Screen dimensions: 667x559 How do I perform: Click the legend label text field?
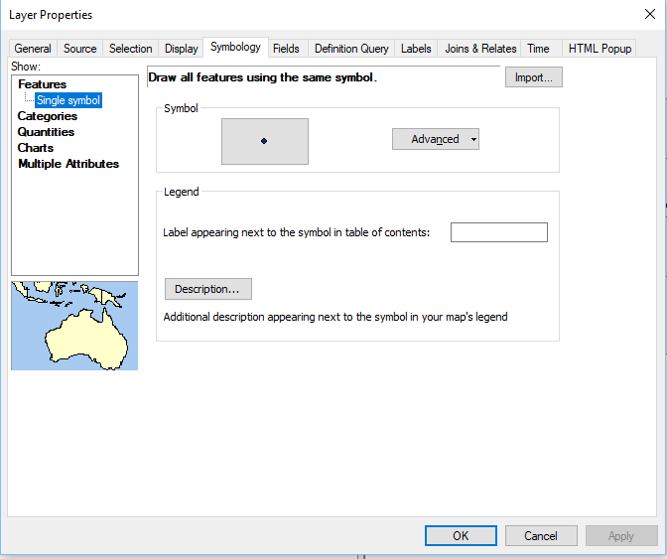[498, 232]
